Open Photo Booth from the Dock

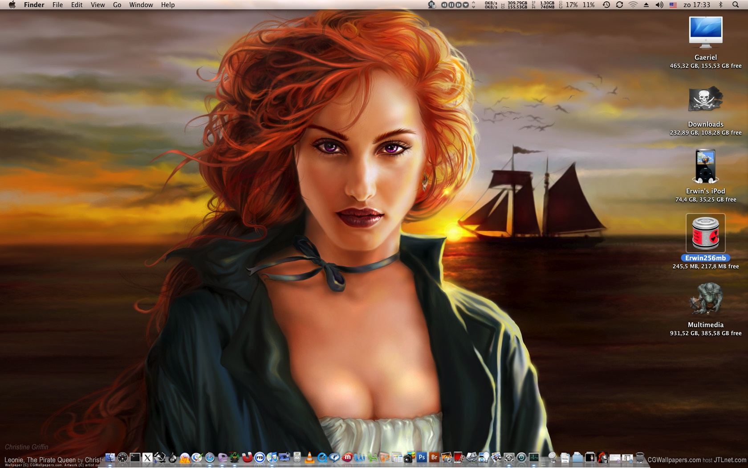pyautogui.click(x=459, y=458)
